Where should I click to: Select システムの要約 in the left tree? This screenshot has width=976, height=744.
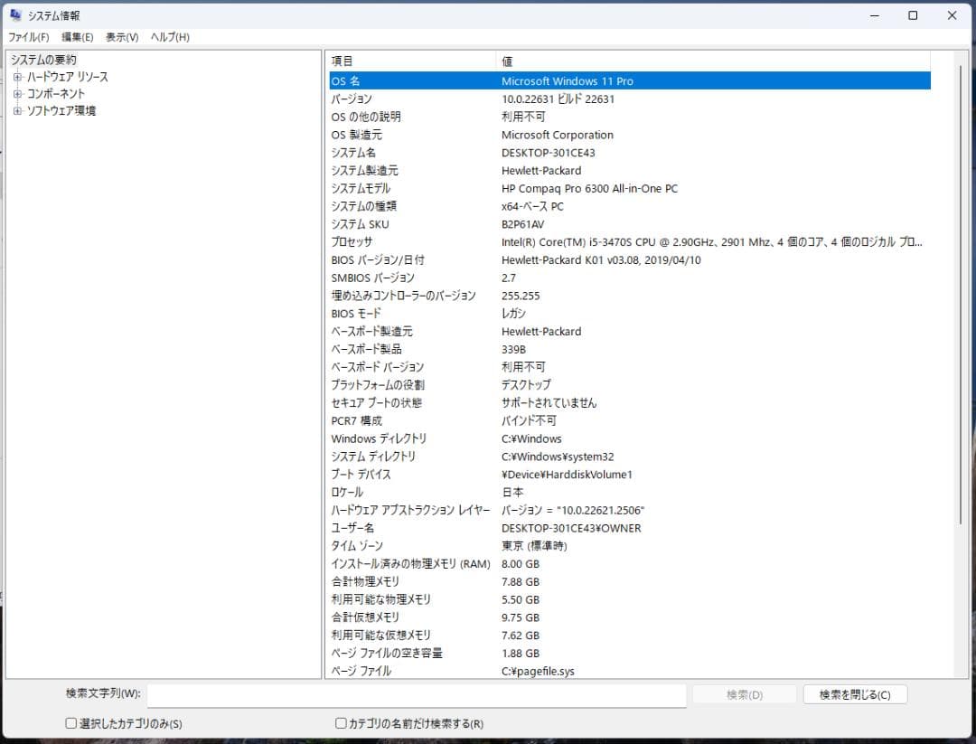pyautogui.click(x=42, y=59)
